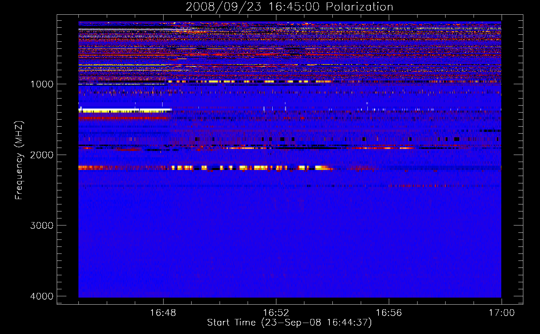
Task: Click the "Frequency (MHZ)" axis label
Action: [x=19, y=160]
